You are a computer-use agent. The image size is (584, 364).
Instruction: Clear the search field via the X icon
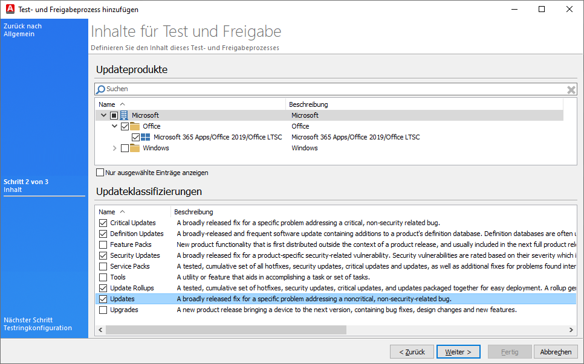[x=571, y=89]
